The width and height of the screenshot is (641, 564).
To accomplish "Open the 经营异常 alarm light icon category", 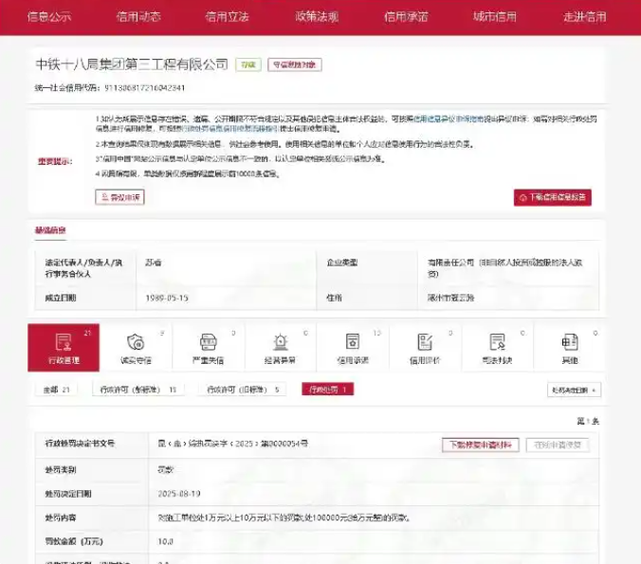I will coord(281,347).
